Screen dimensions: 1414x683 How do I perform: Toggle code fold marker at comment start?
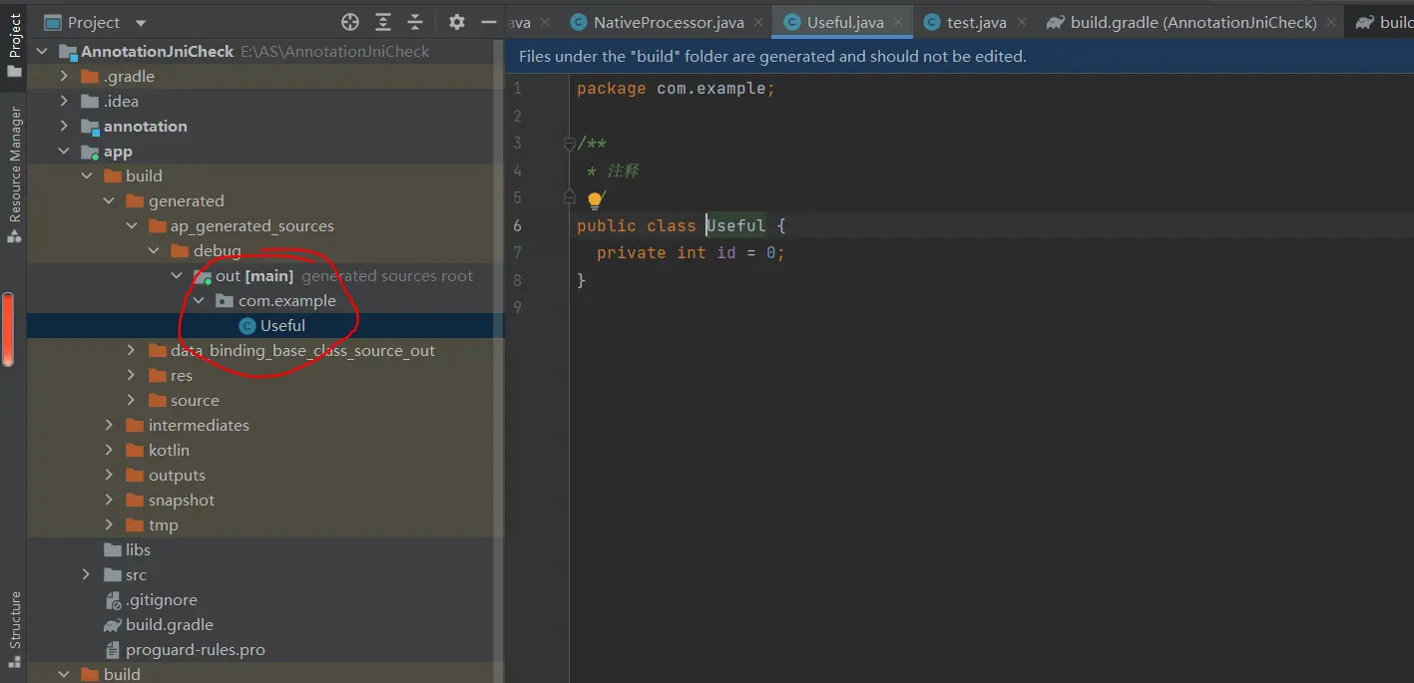[569, 144]
